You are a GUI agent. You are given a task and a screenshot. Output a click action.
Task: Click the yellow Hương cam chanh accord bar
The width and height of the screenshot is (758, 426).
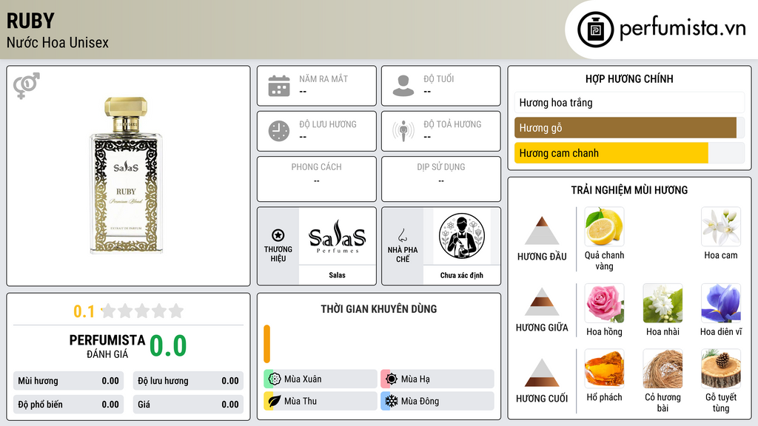(x=611, y=153)
